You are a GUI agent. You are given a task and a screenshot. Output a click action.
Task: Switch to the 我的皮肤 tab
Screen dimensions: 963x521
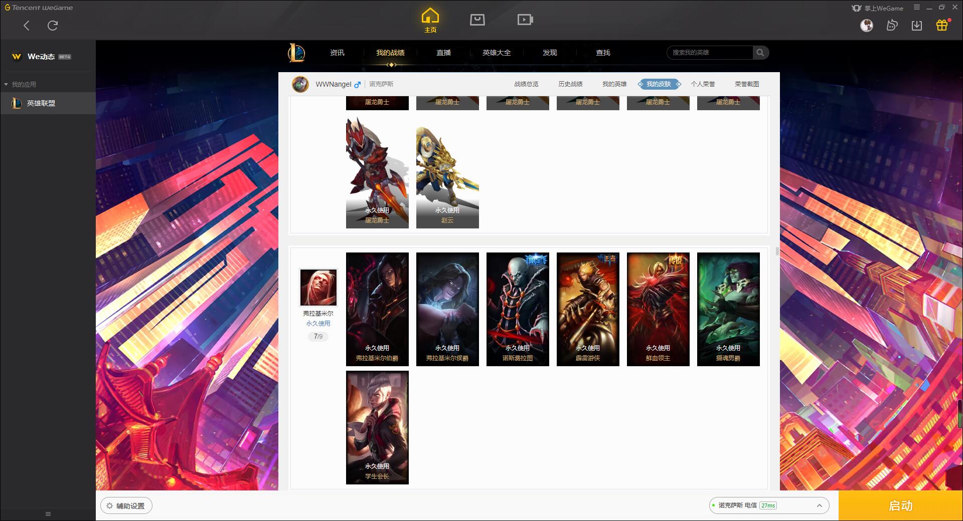(659, 84)
